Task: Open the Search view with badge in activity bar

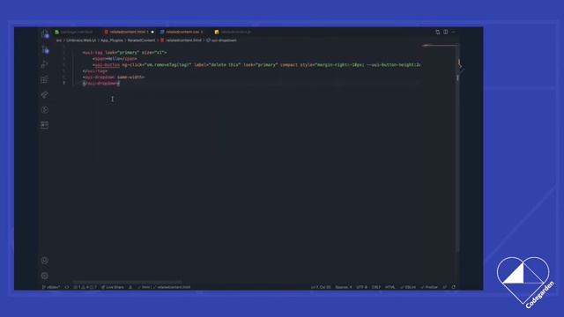Action: coord(45,49)
